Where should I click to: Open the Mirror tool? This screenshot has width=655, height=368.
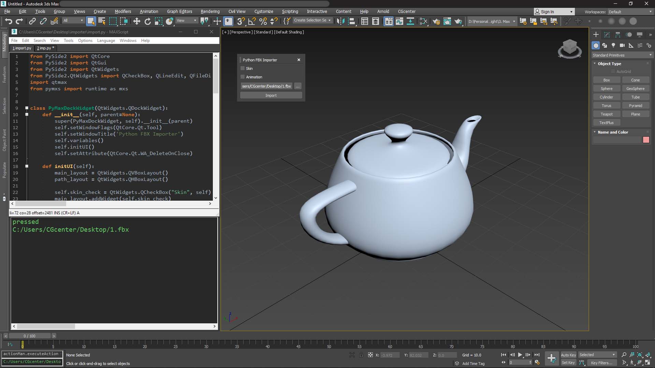[340, 21]
